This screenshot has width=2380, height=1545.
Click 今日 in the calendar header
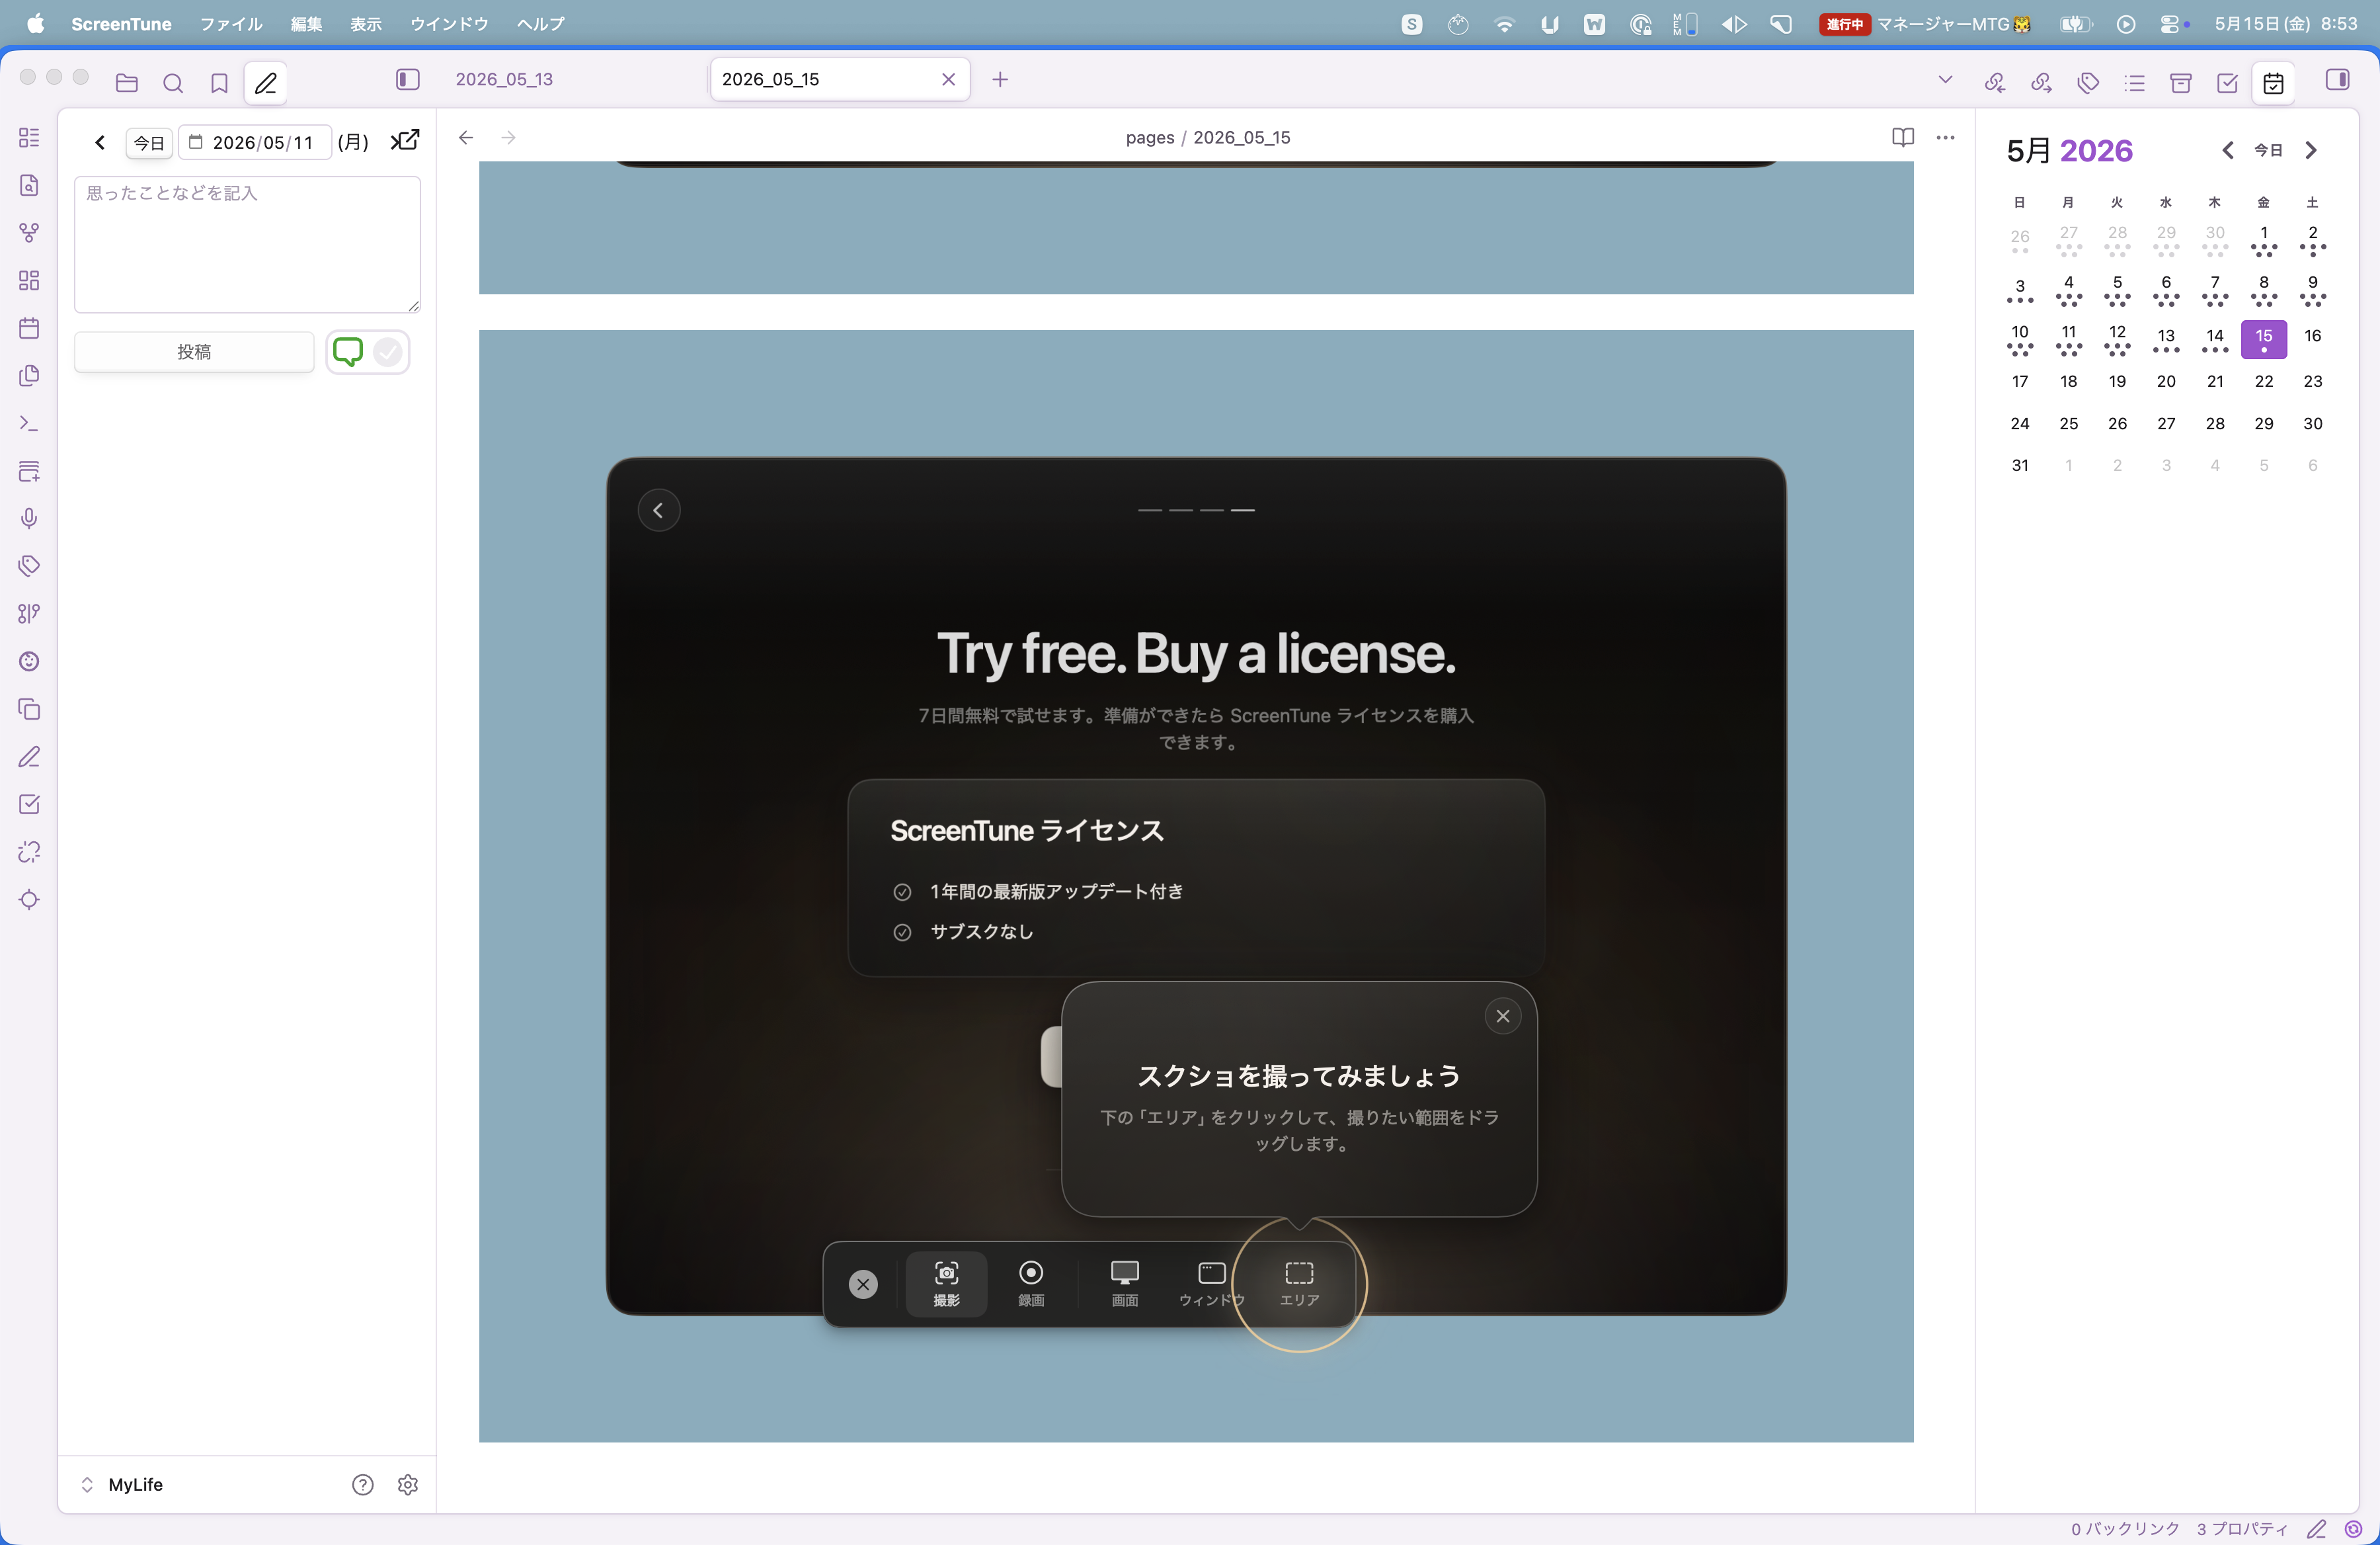click(2268, 150)
